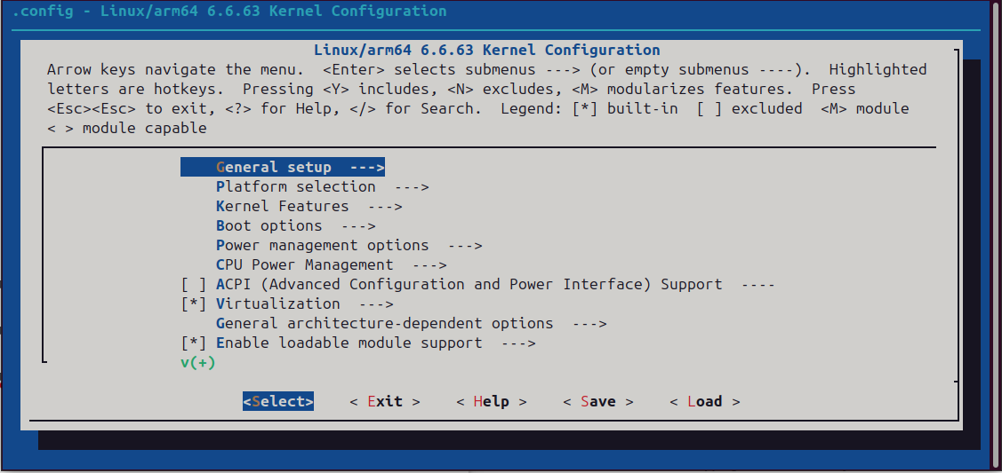Toggle the Virtualization checkbox
The width and height of the screenshot is (1002, 473).
pyautogui.click(x=194, y=304)
